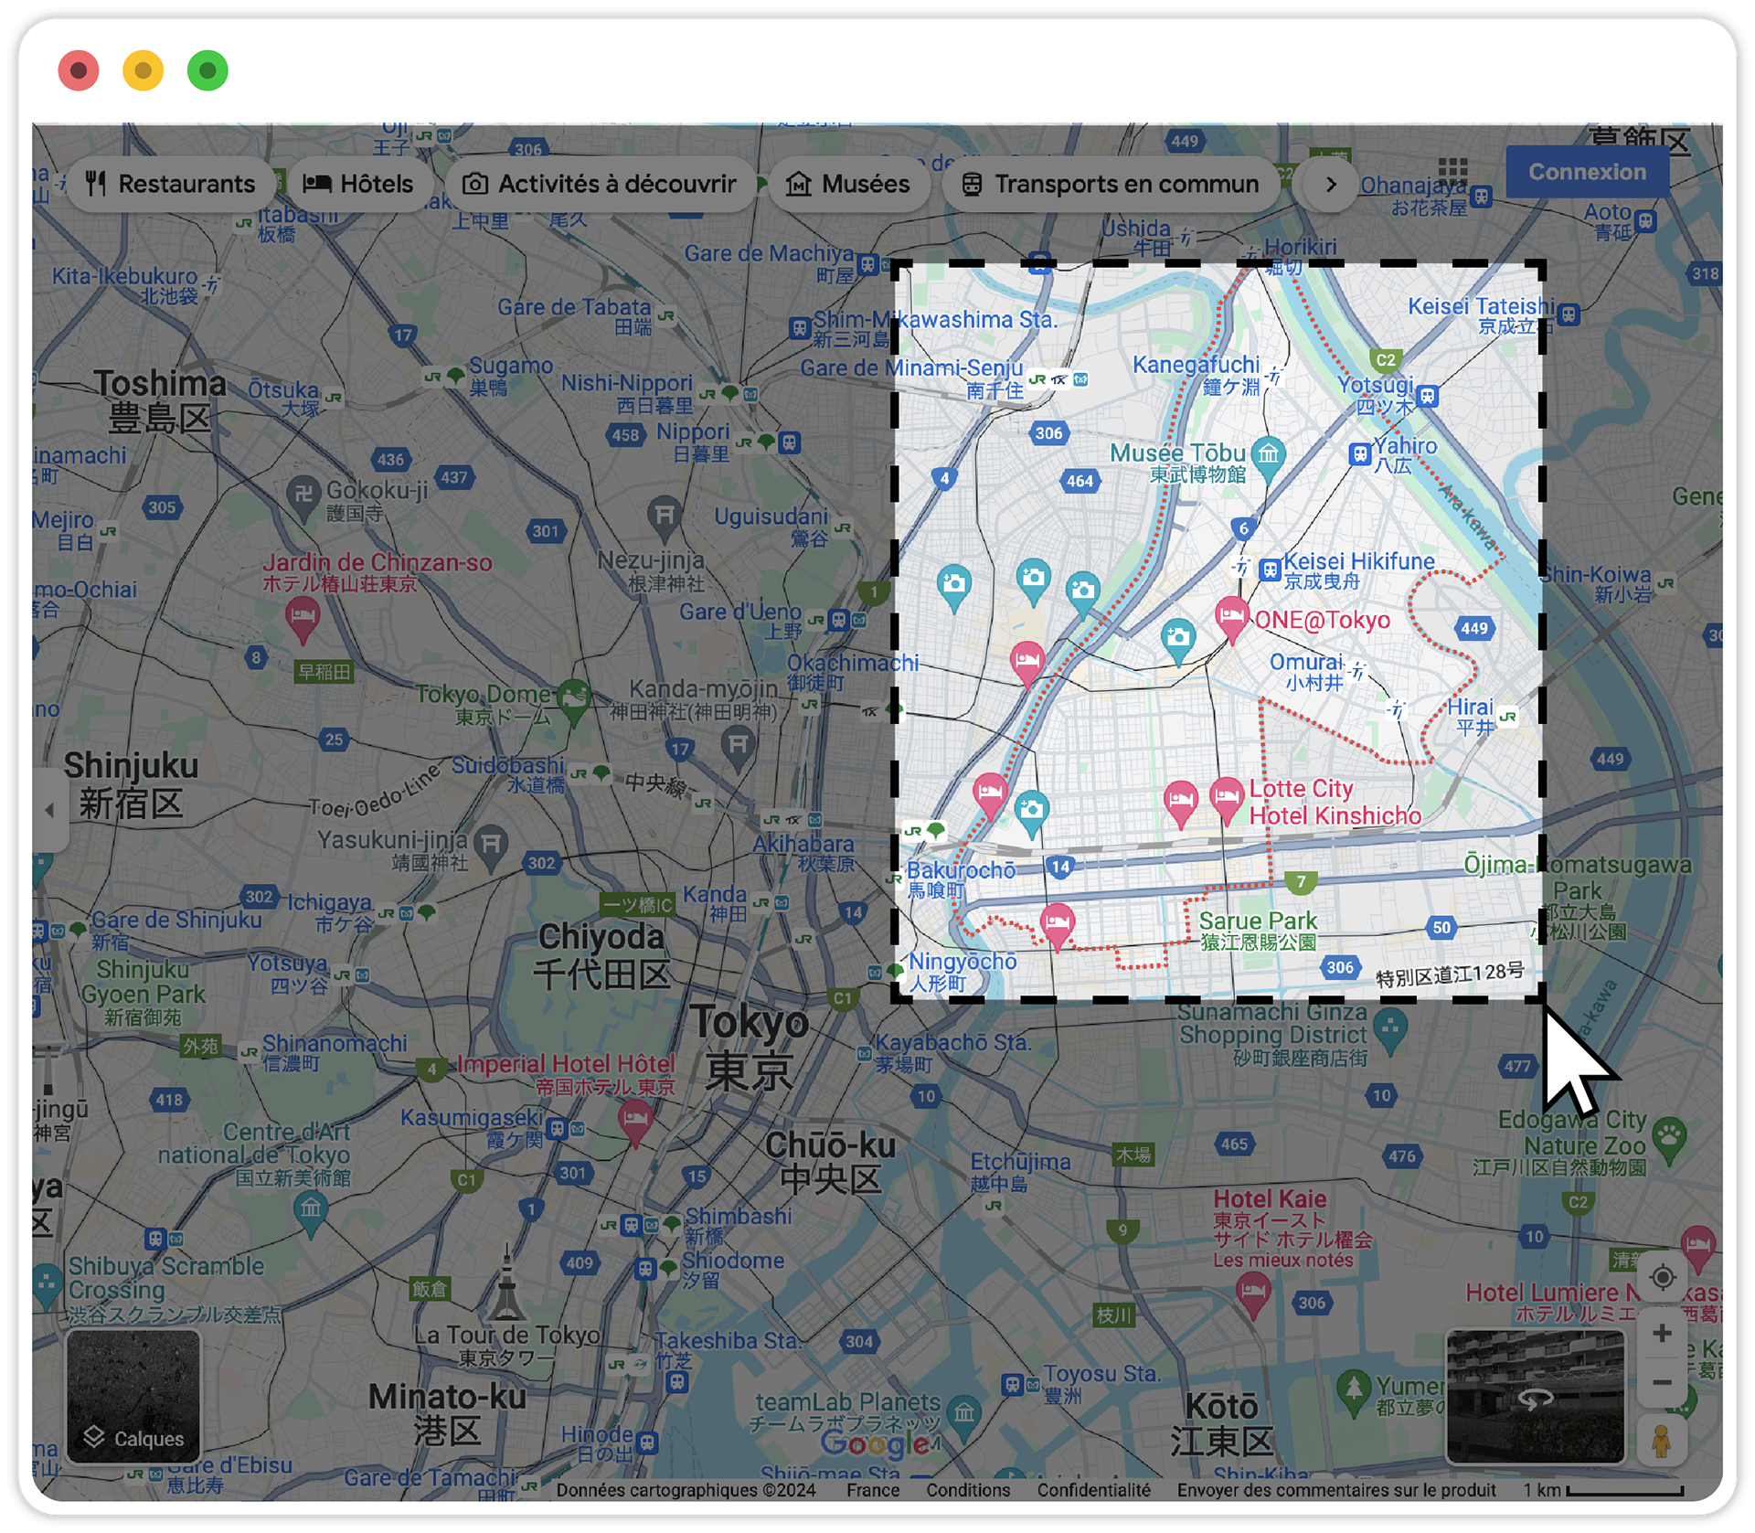Select Transports en commun chip
Viewport: 1755px width, 1533px height.
point(1111,184)
